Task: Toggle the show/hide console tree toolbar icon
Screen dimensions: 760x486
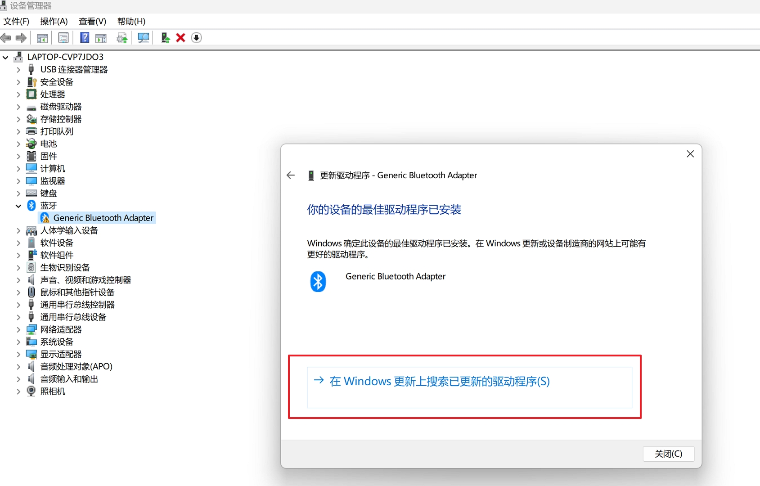Action: click(x=42, y=38)
